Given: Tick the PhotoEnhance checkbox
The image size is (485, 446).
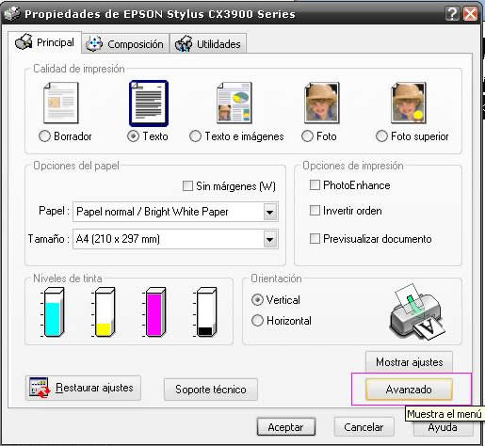Looking at the screenshot, I should [x=315, y=184].
